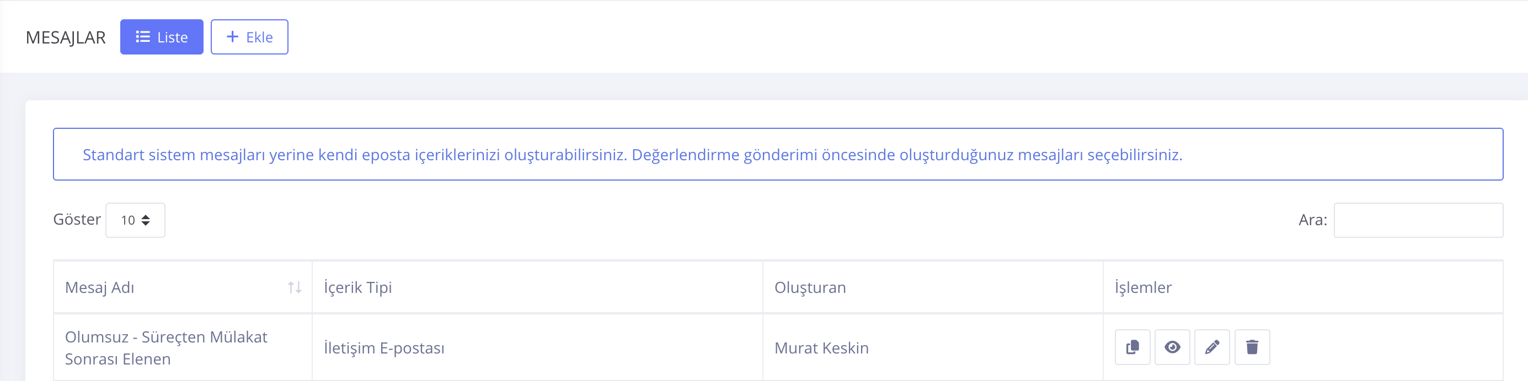
Task: Delete the message using the trash icon
Action: (x=1252, y=347)
